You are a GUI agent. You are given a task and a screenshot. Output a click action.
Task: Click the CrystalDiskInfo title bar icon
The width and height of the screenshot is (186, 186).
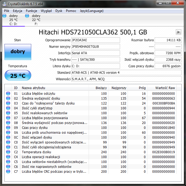tap(4, 4)
